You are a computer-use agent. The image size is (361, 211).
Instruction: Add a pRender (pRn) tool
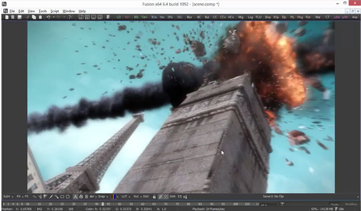pos(345,17)
